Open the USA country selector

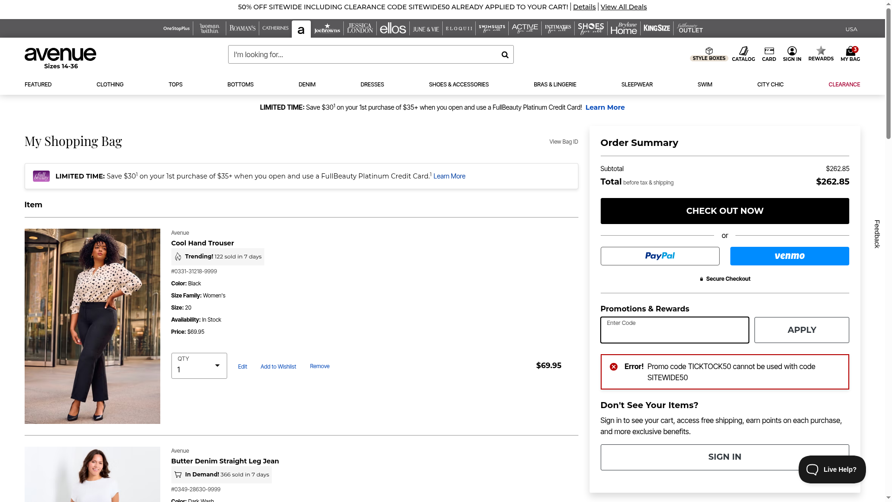point(851,29)
